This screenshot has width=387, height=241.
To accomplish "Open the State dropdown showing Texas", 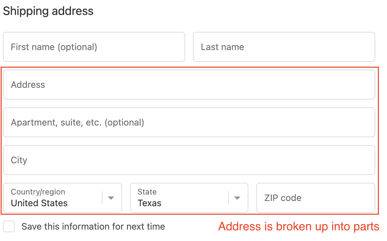I will [182, 198].
